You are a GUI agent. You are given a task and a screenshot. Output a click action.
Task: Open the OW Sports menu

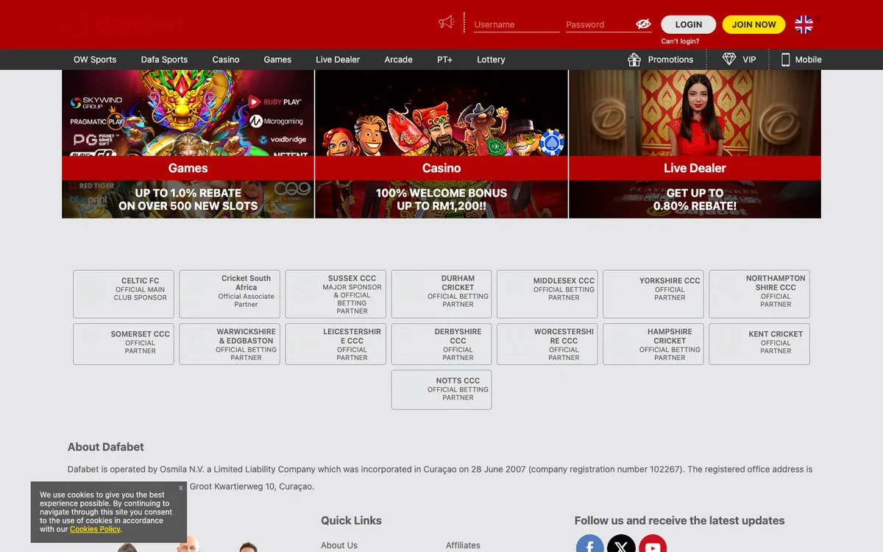[x=95, y=60]
